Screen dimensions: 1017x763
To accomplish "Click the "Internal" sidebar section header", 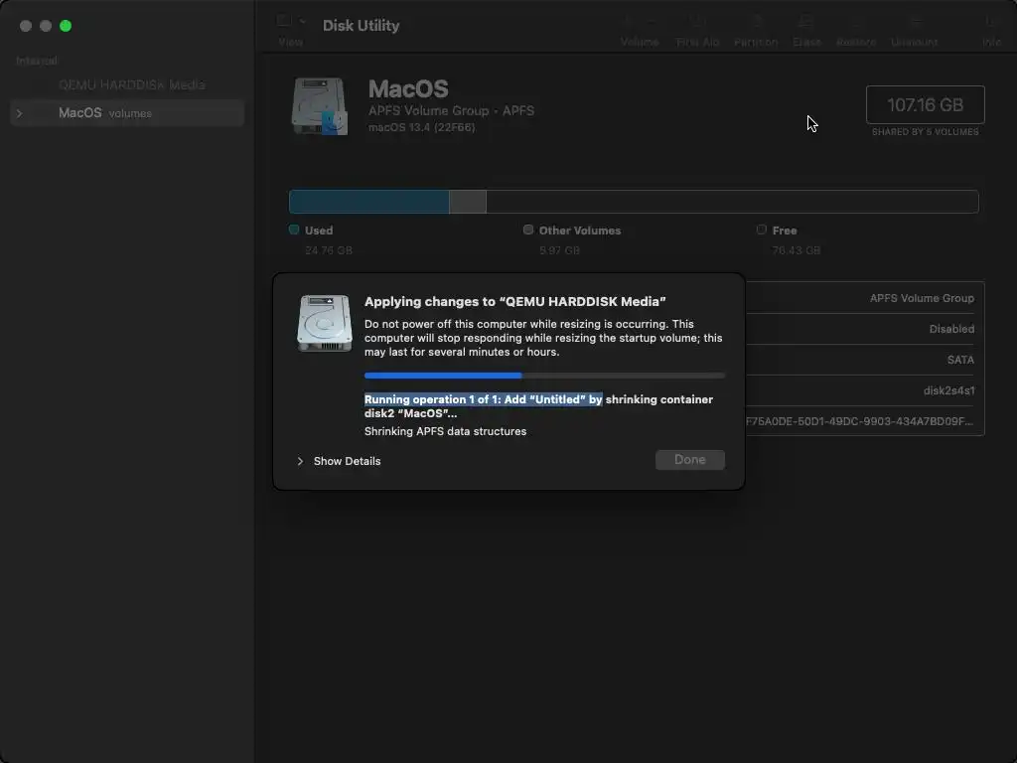I will [x=37, y=61].
